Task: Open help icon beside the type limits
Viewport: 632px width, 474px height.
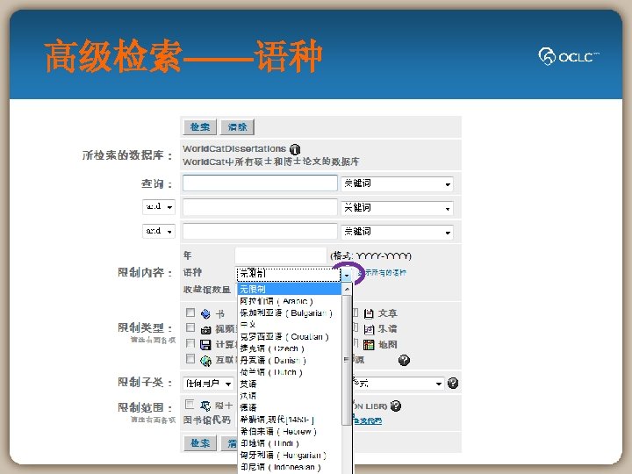Action: (x=404, y=360)
